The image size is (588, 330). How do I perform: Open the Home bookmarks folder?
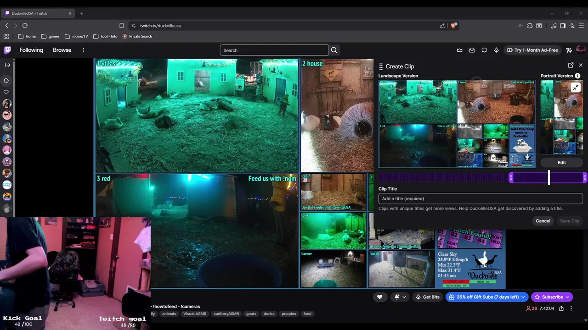(x=27, y=36)
